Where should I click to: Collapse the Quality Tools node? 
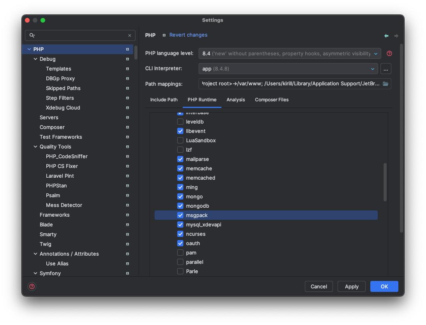(35, 147)
